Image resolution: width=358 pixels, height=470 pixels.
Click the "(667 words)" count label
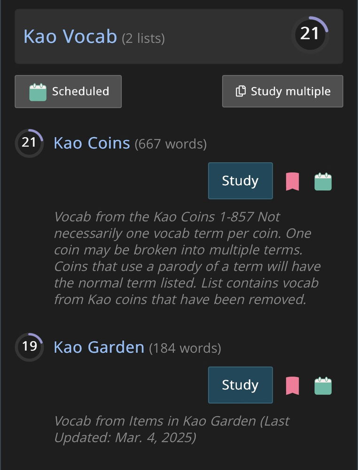pos(171,144)
